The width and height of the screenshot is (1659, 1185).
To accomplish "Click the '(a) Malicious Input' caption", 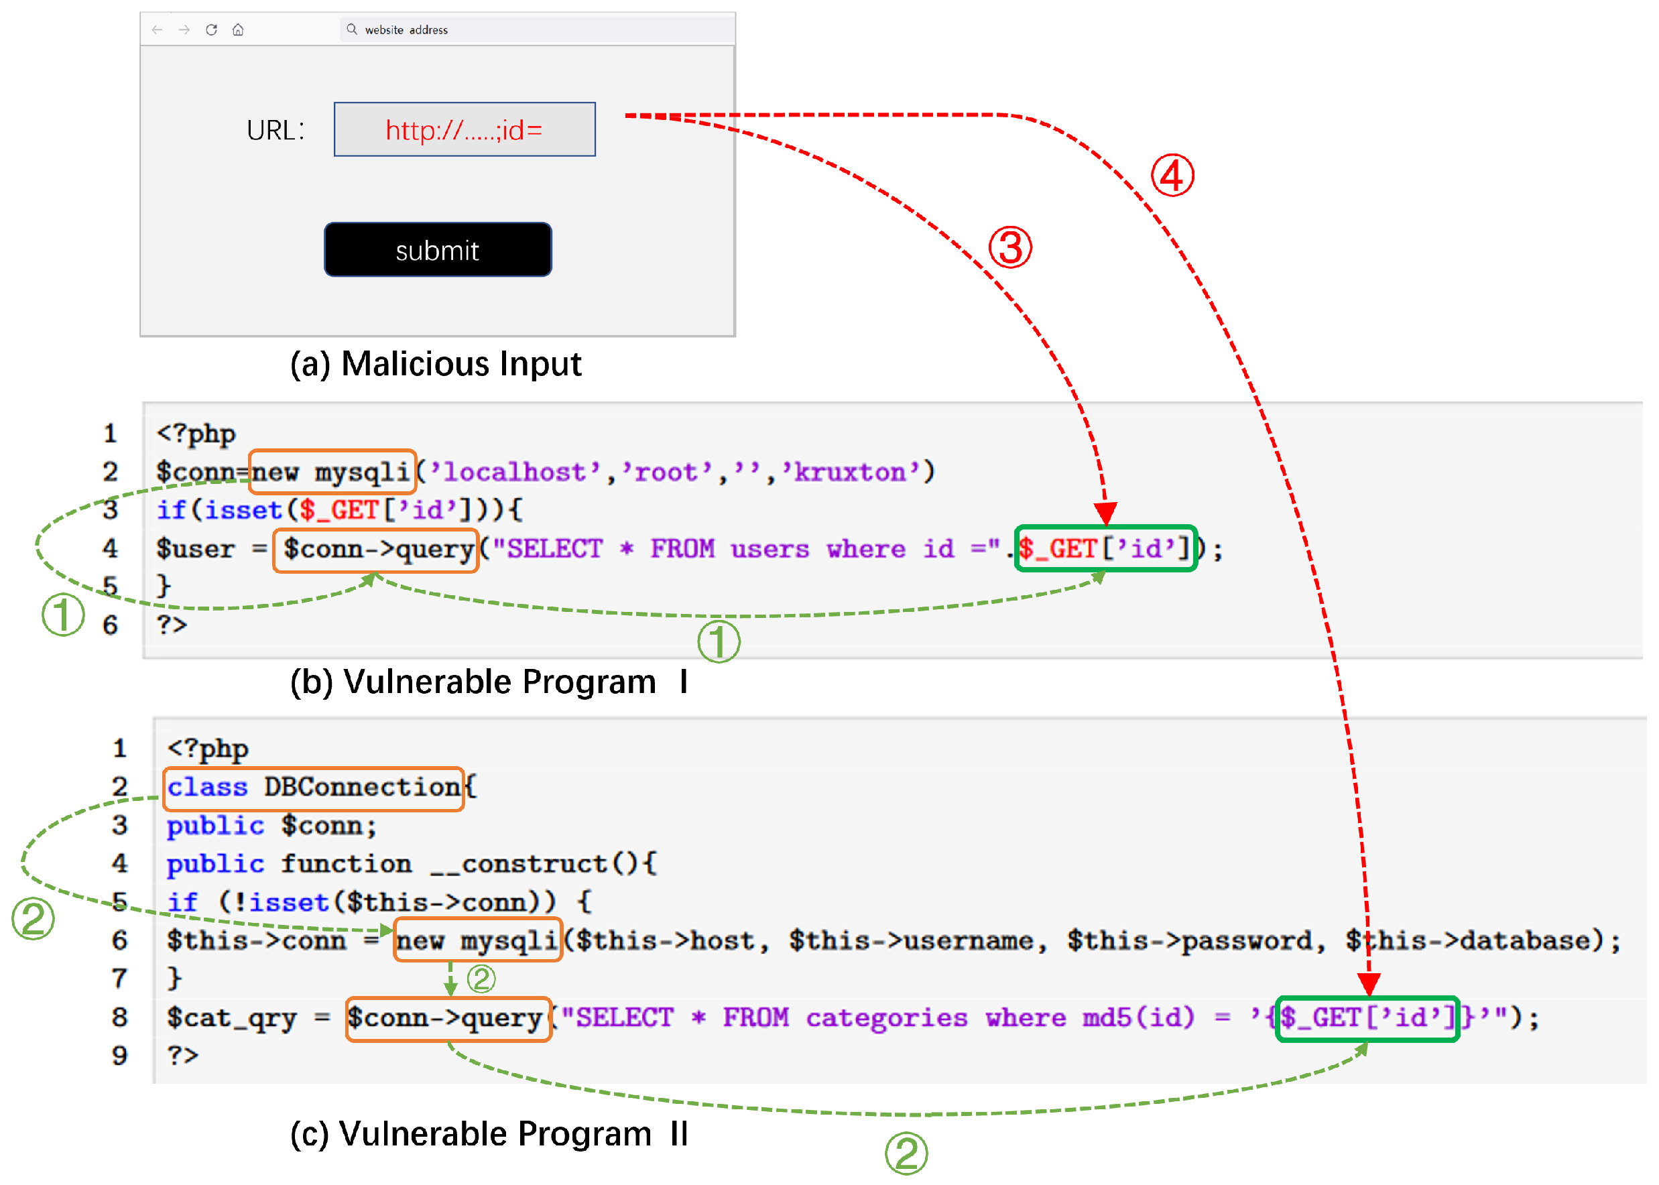I will click(436, 364).
